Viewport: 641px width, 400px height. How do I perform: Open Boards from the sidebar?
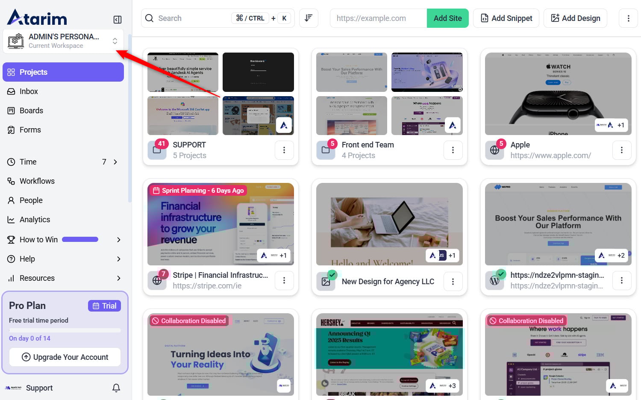[x=31, y=111]
